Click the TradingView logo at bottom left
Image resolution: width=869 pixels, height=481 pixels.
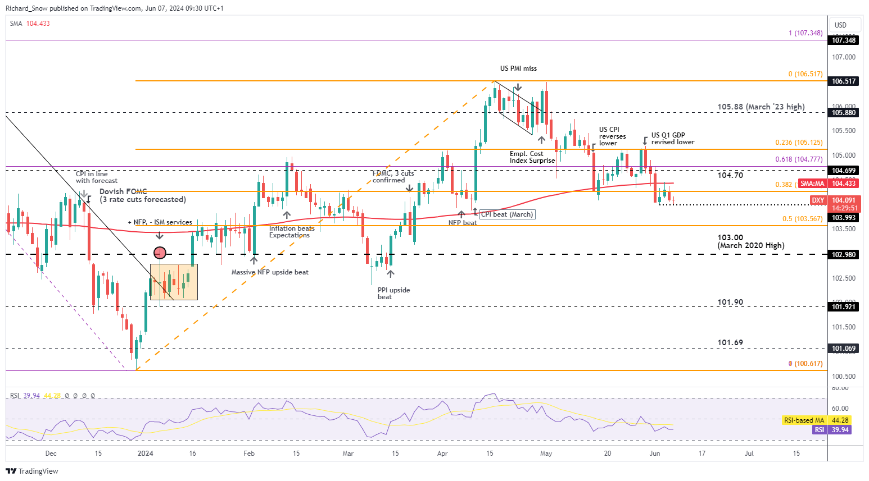point(32,471)
